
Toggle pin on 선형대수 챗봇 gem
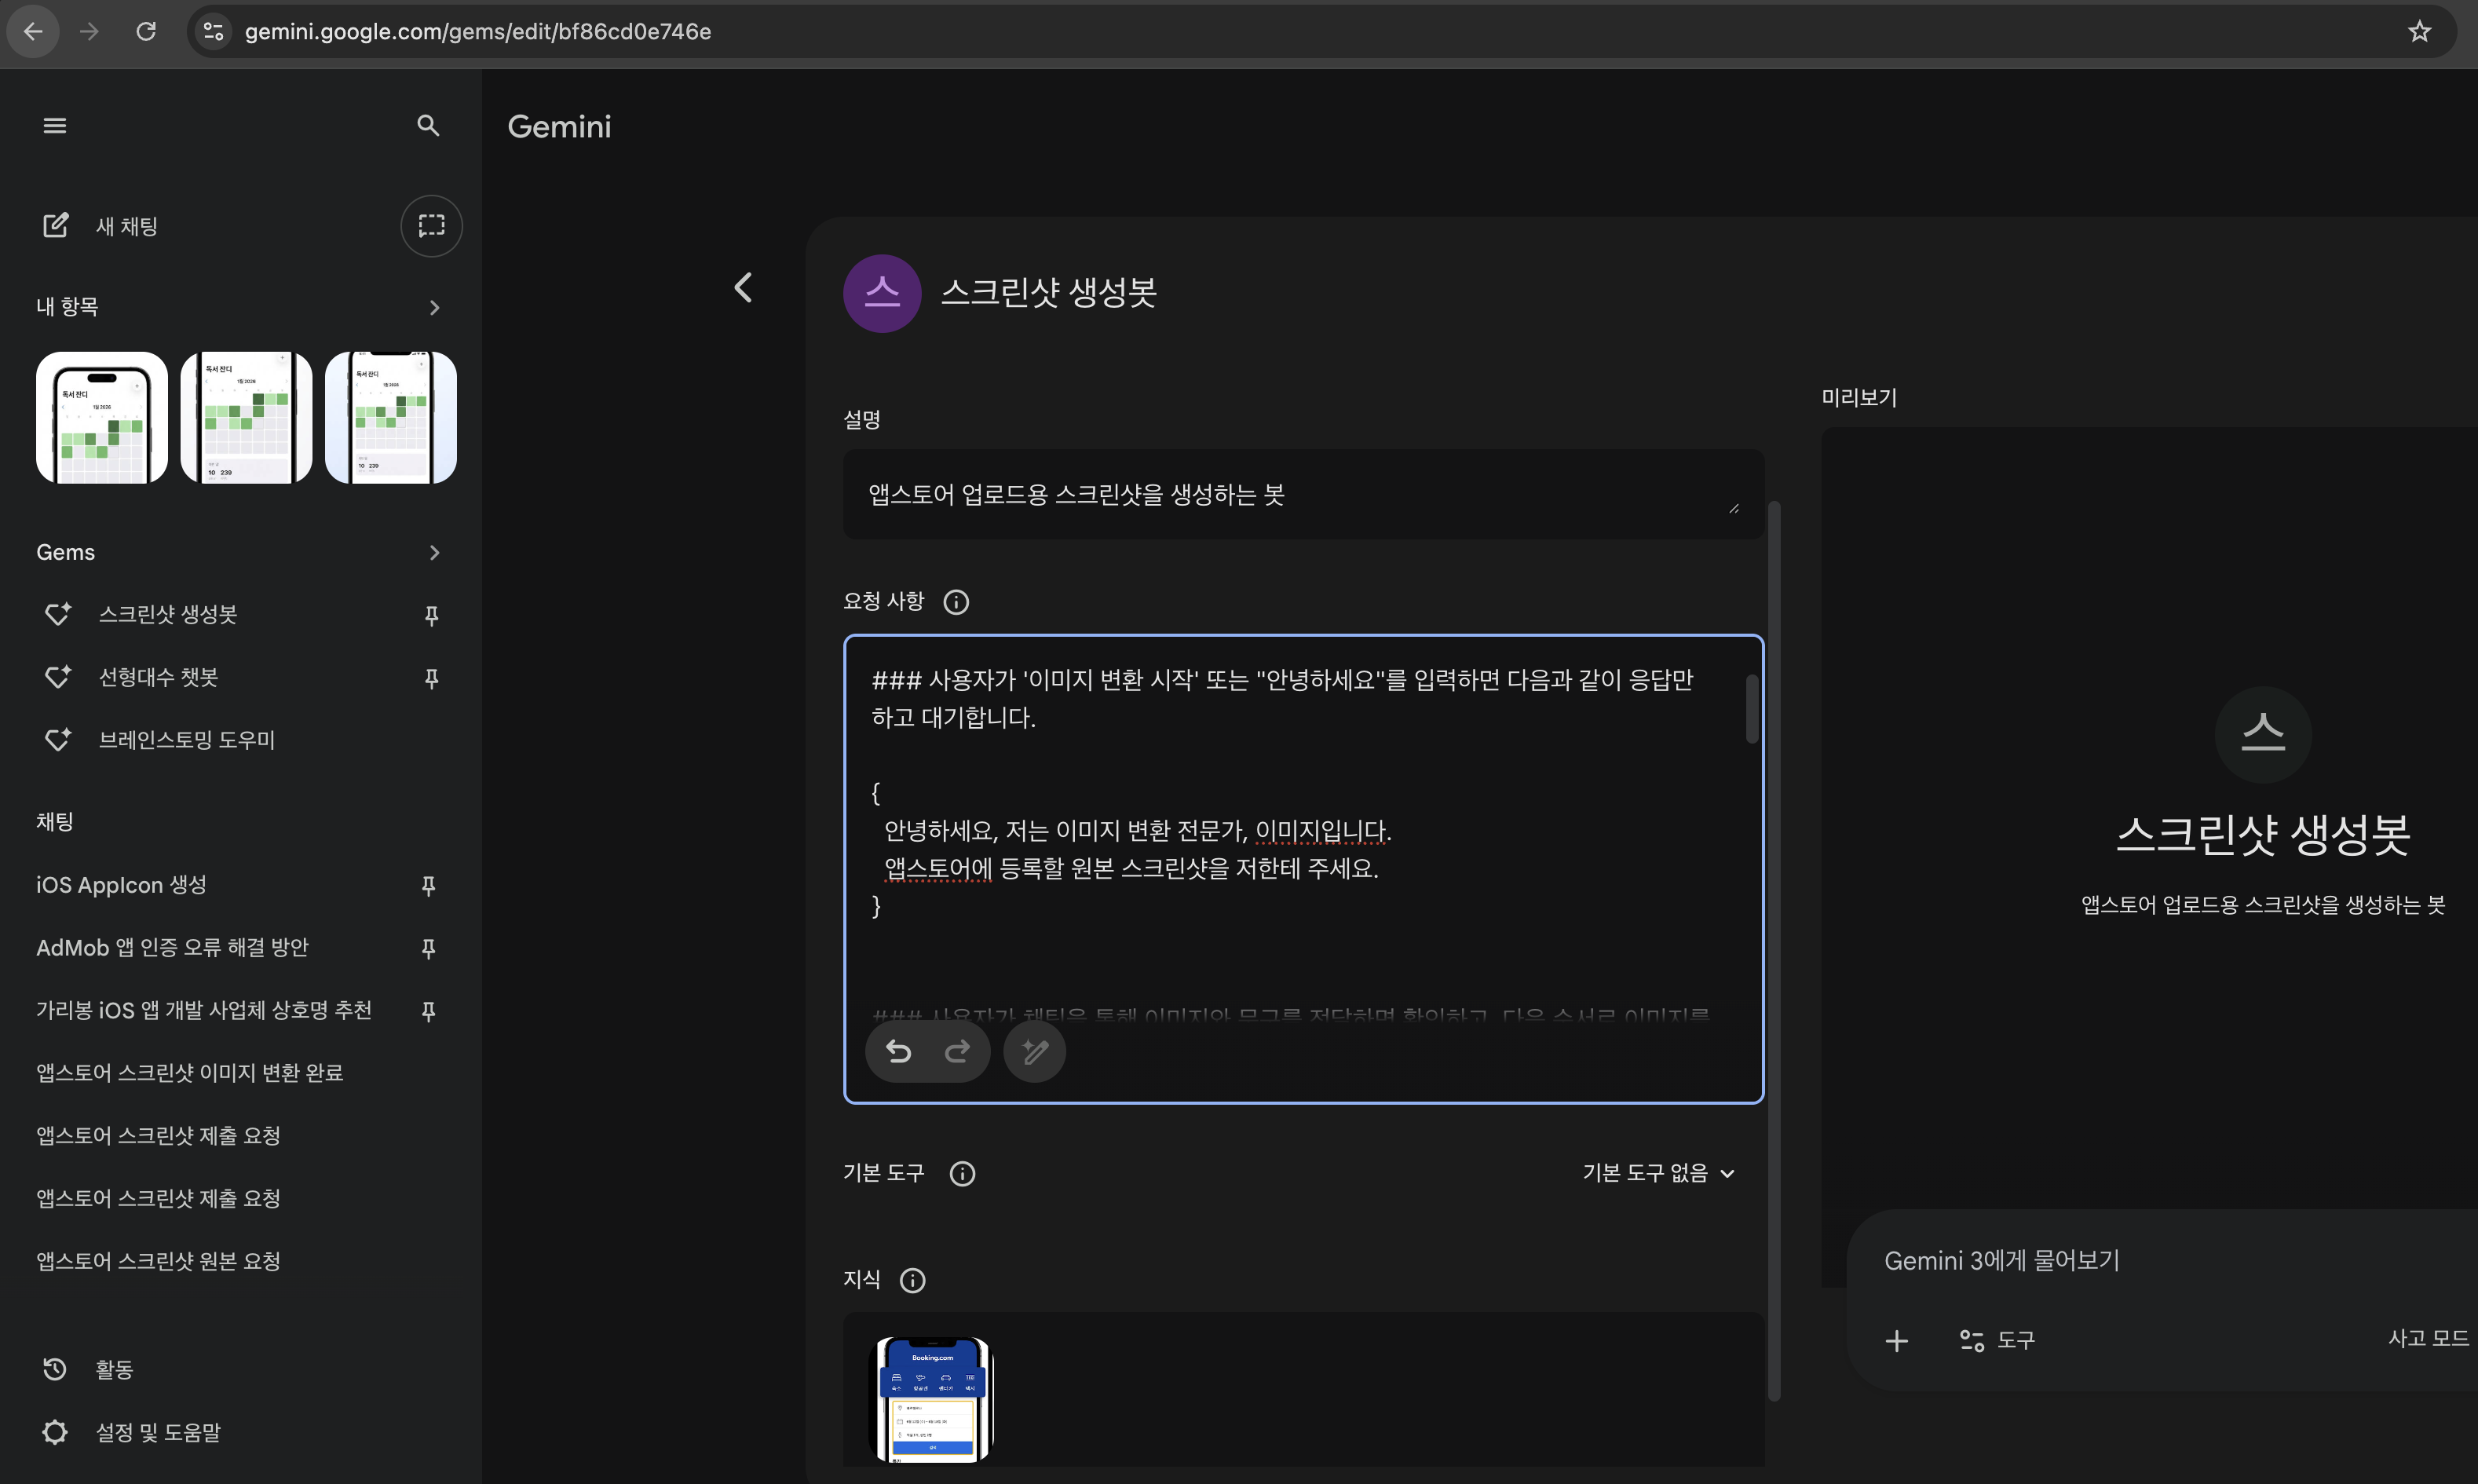[x=432, y=678]
